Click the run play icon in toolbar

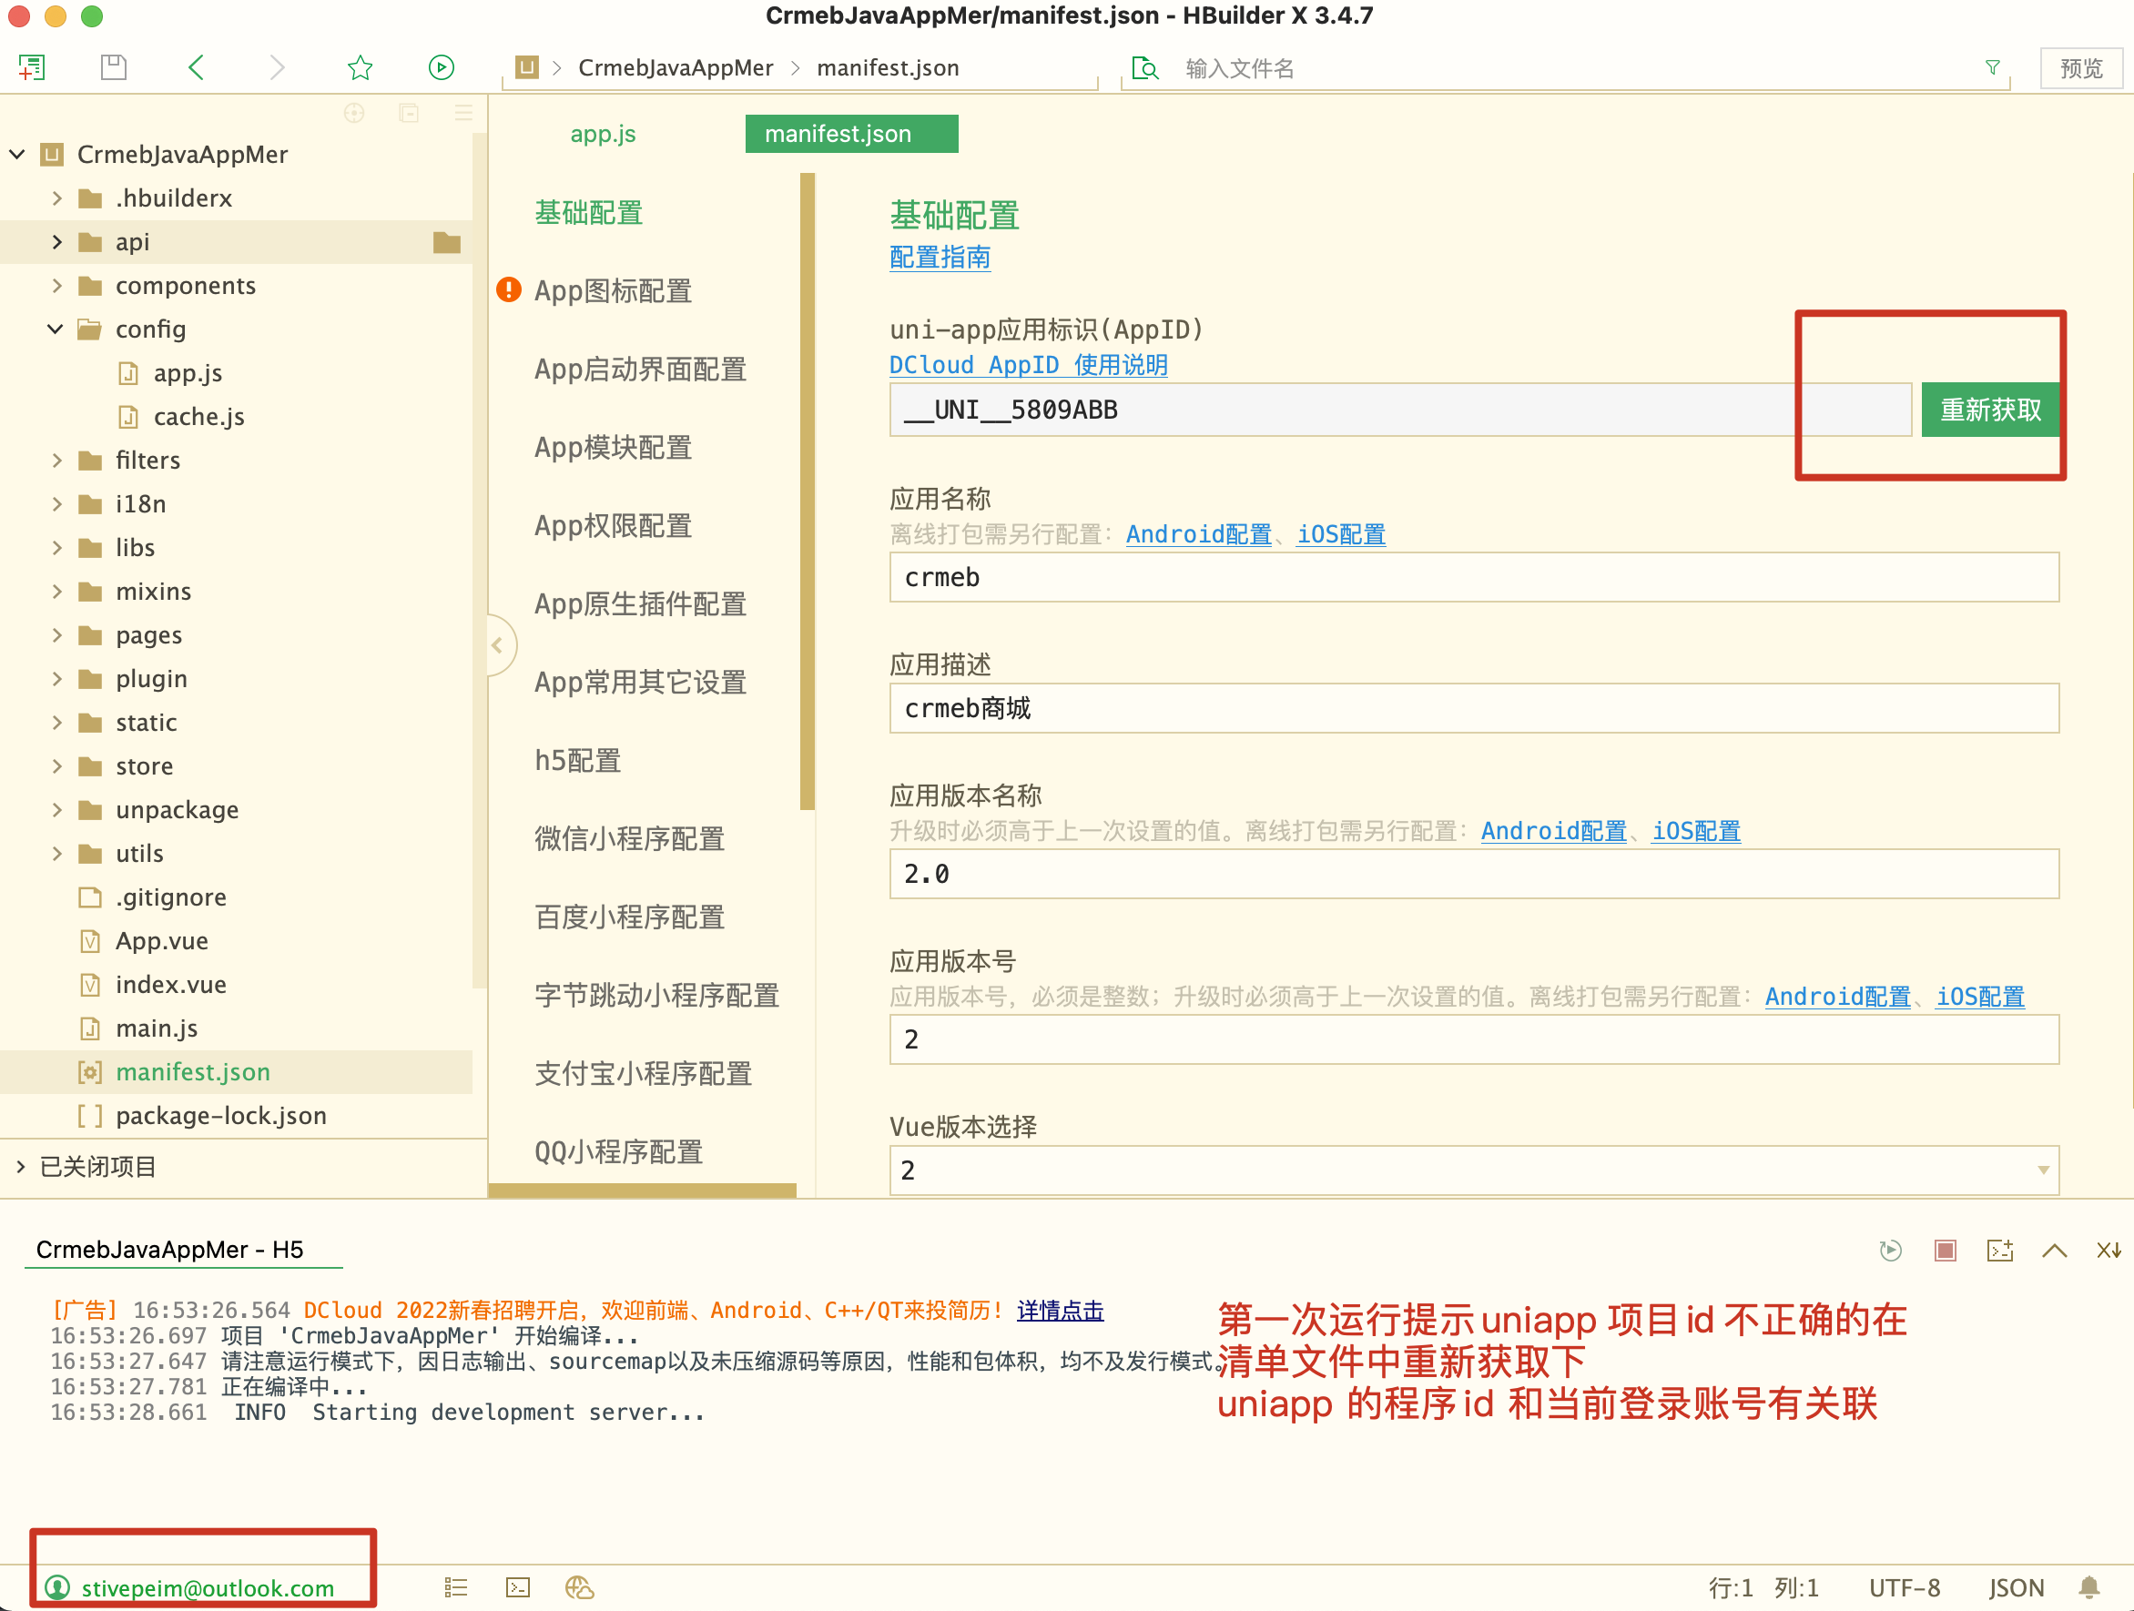[441, 67]
